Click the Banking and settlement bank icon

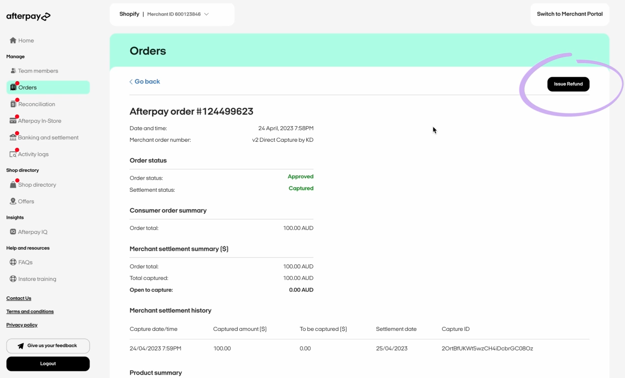click(x=13, y=137)
